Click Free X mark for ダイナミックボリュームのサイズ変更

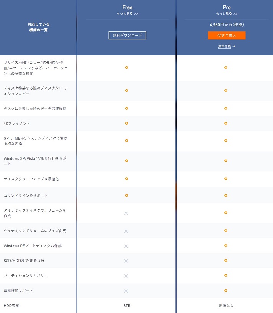point(126,231)
